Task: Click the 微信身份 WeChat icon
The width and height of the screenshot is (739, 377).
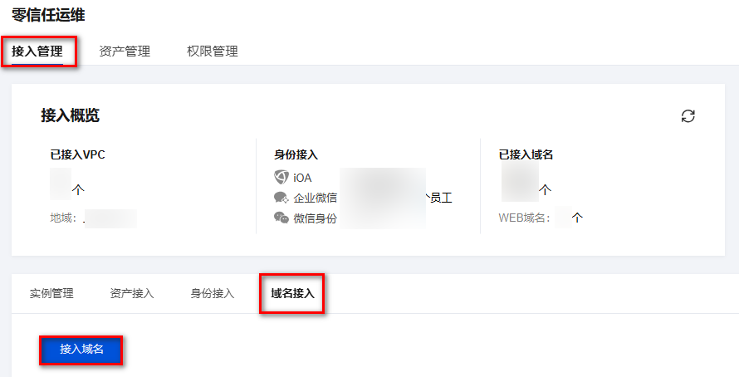Action: 281,218
